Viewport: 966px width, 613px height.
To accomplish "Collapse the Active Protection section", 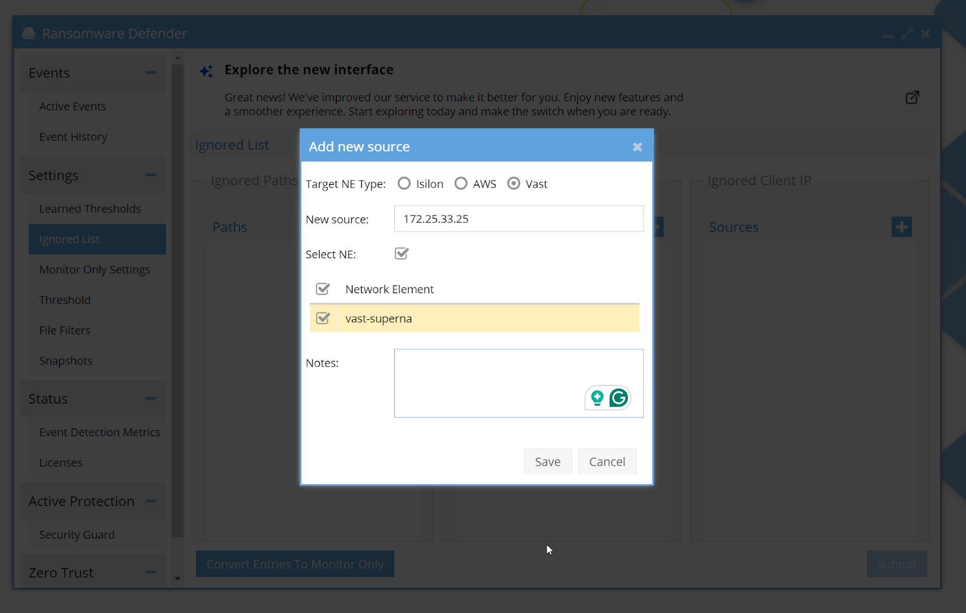I will click(151, 501).
